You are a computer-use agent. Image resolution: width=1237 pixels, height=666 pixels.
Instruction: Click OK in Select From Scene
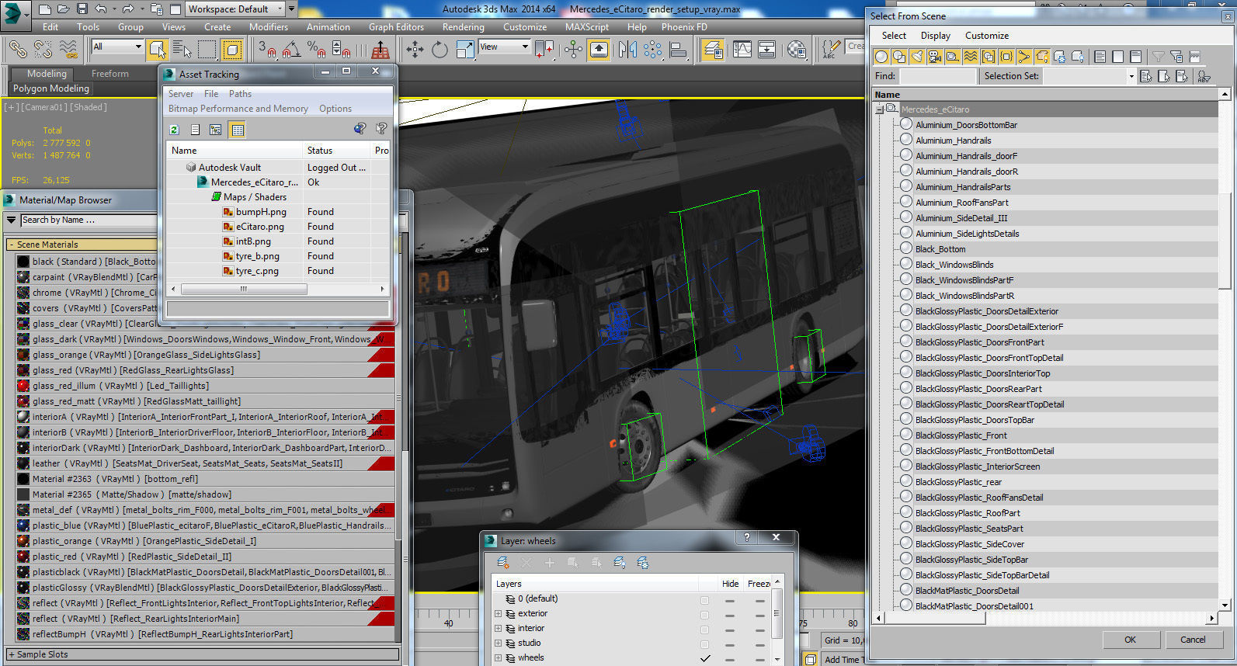(x=1130, y=640)
